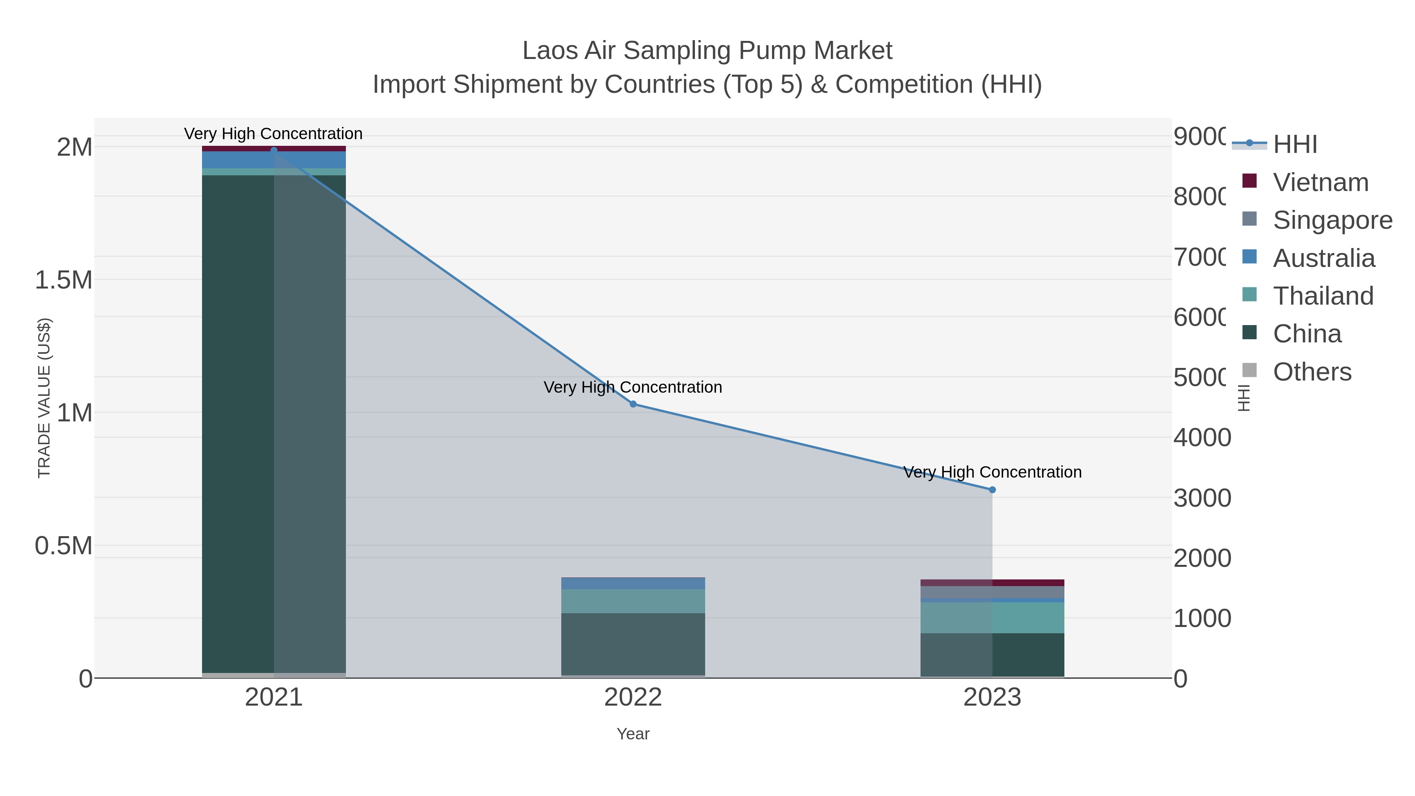
Task: Click the 1M tick label on left axis
Action: click(75, 413)
